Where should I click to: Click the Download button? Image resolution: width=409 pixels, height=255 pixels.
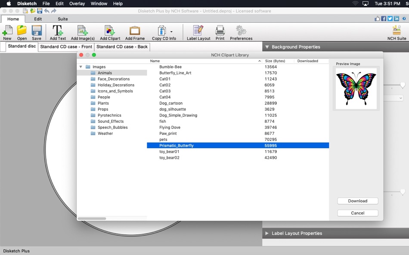(x=358, y=201)
